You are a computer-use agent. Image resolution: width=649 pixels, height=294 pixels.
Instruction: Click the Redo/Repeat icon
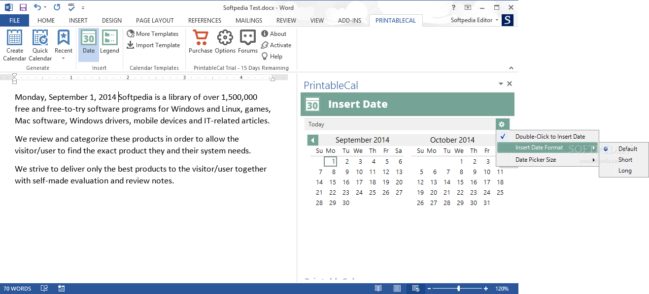(x=57, y=7)
